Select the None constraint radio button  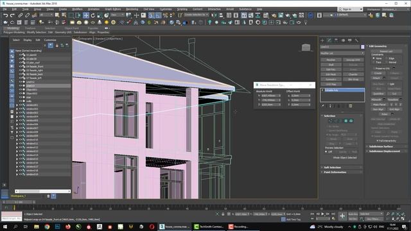[x=374, y=58]
